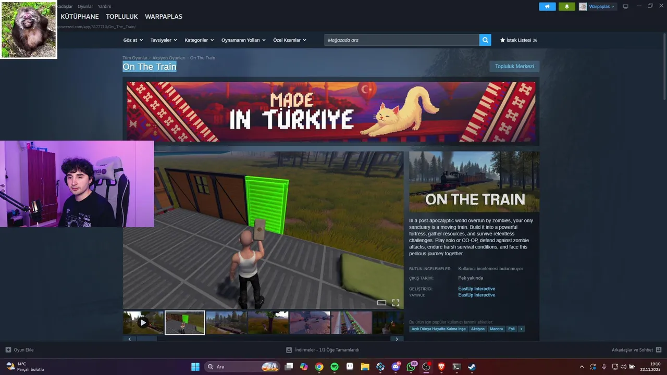
Task: Open the Warpaplas account dropdown
Action: click(x=597, y=7)
